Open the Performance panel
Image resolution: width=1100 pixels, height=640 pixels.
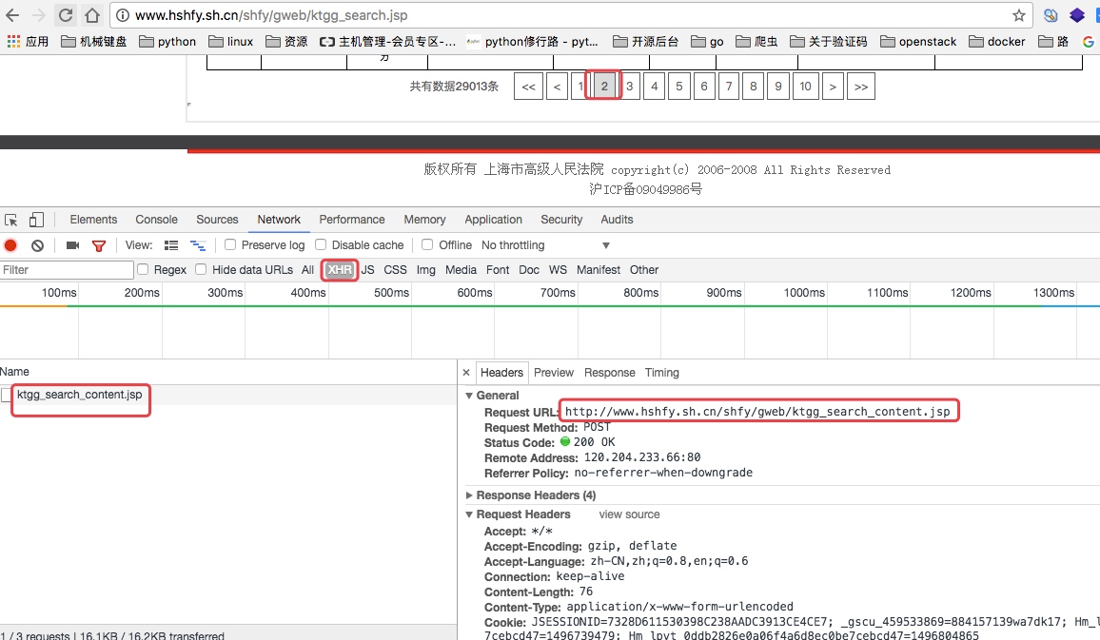[351, 220]
